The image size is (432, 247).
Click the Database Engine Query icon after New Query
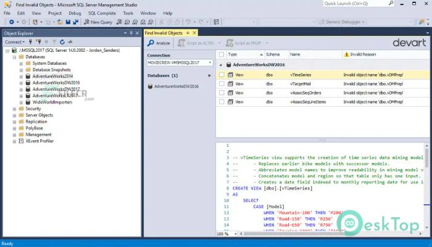119,22
